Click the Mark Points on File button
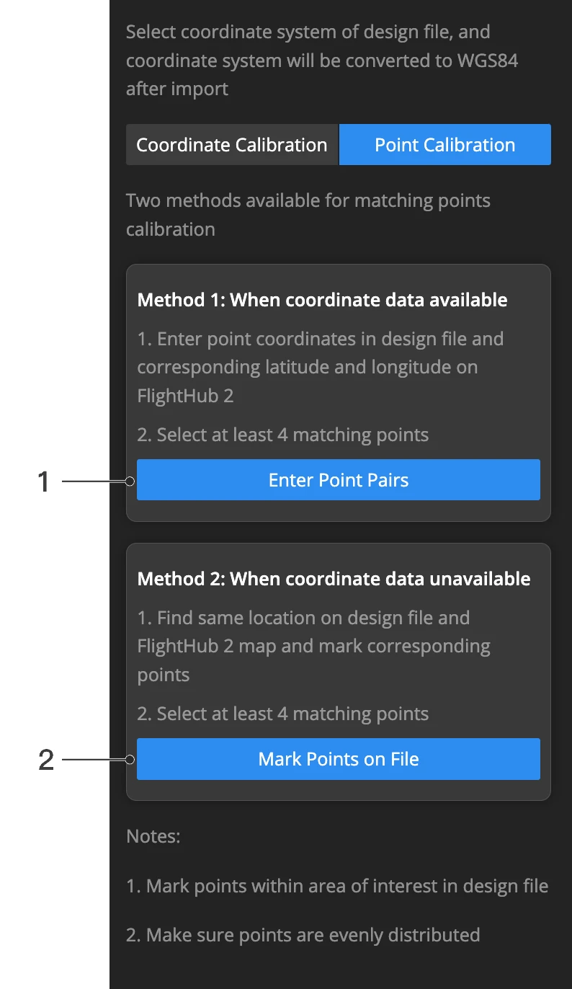Viewport: 572px width, 989px height. [x=339, y=758]
